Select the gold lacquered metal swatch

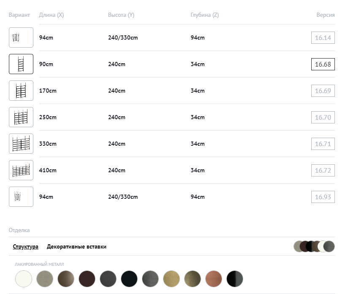[x=171, y=279]
